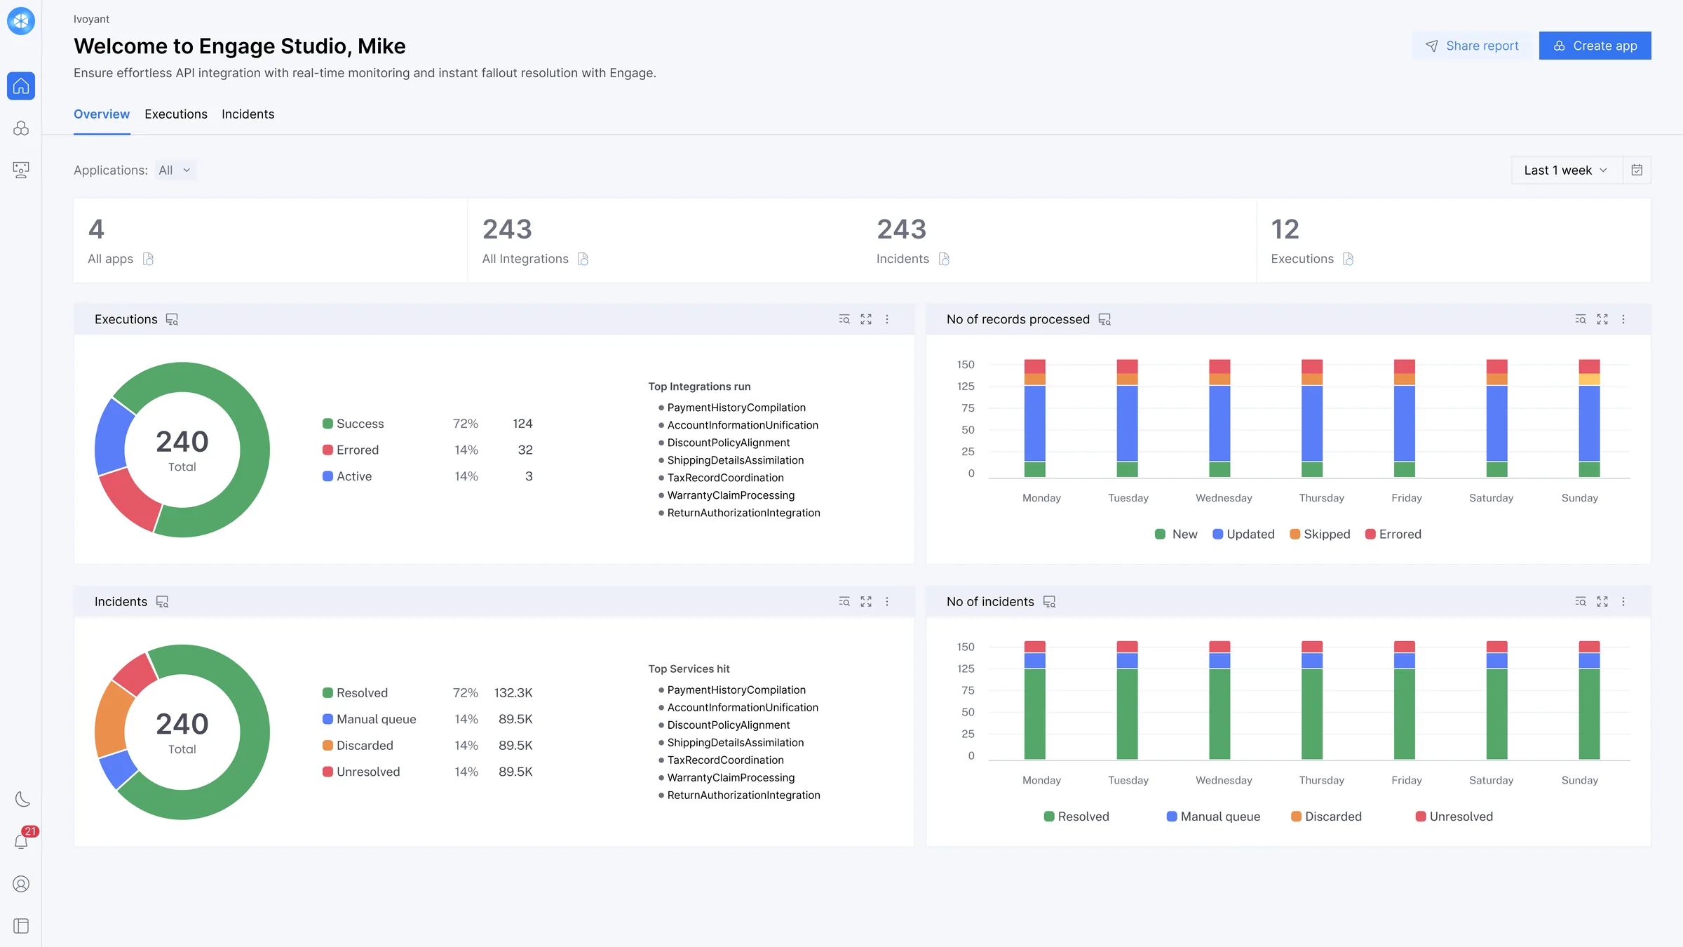1683x947 pixels.
Task: Click ReturnAuthorizationIntegration under Top Services hit
Action: 743,795
